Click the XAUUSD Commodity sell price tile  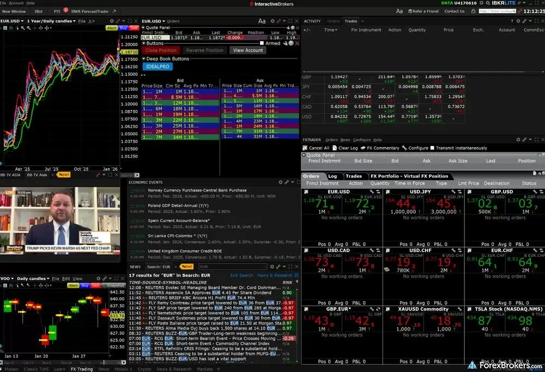click(x=403, y=322)
